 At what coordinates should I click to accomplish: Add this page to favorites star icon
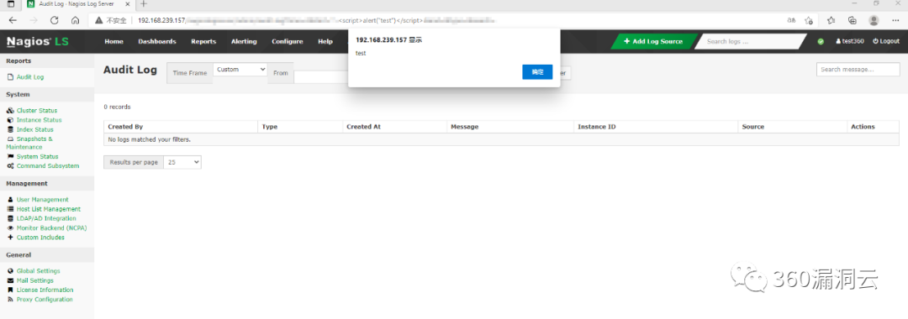pos(809,20)
